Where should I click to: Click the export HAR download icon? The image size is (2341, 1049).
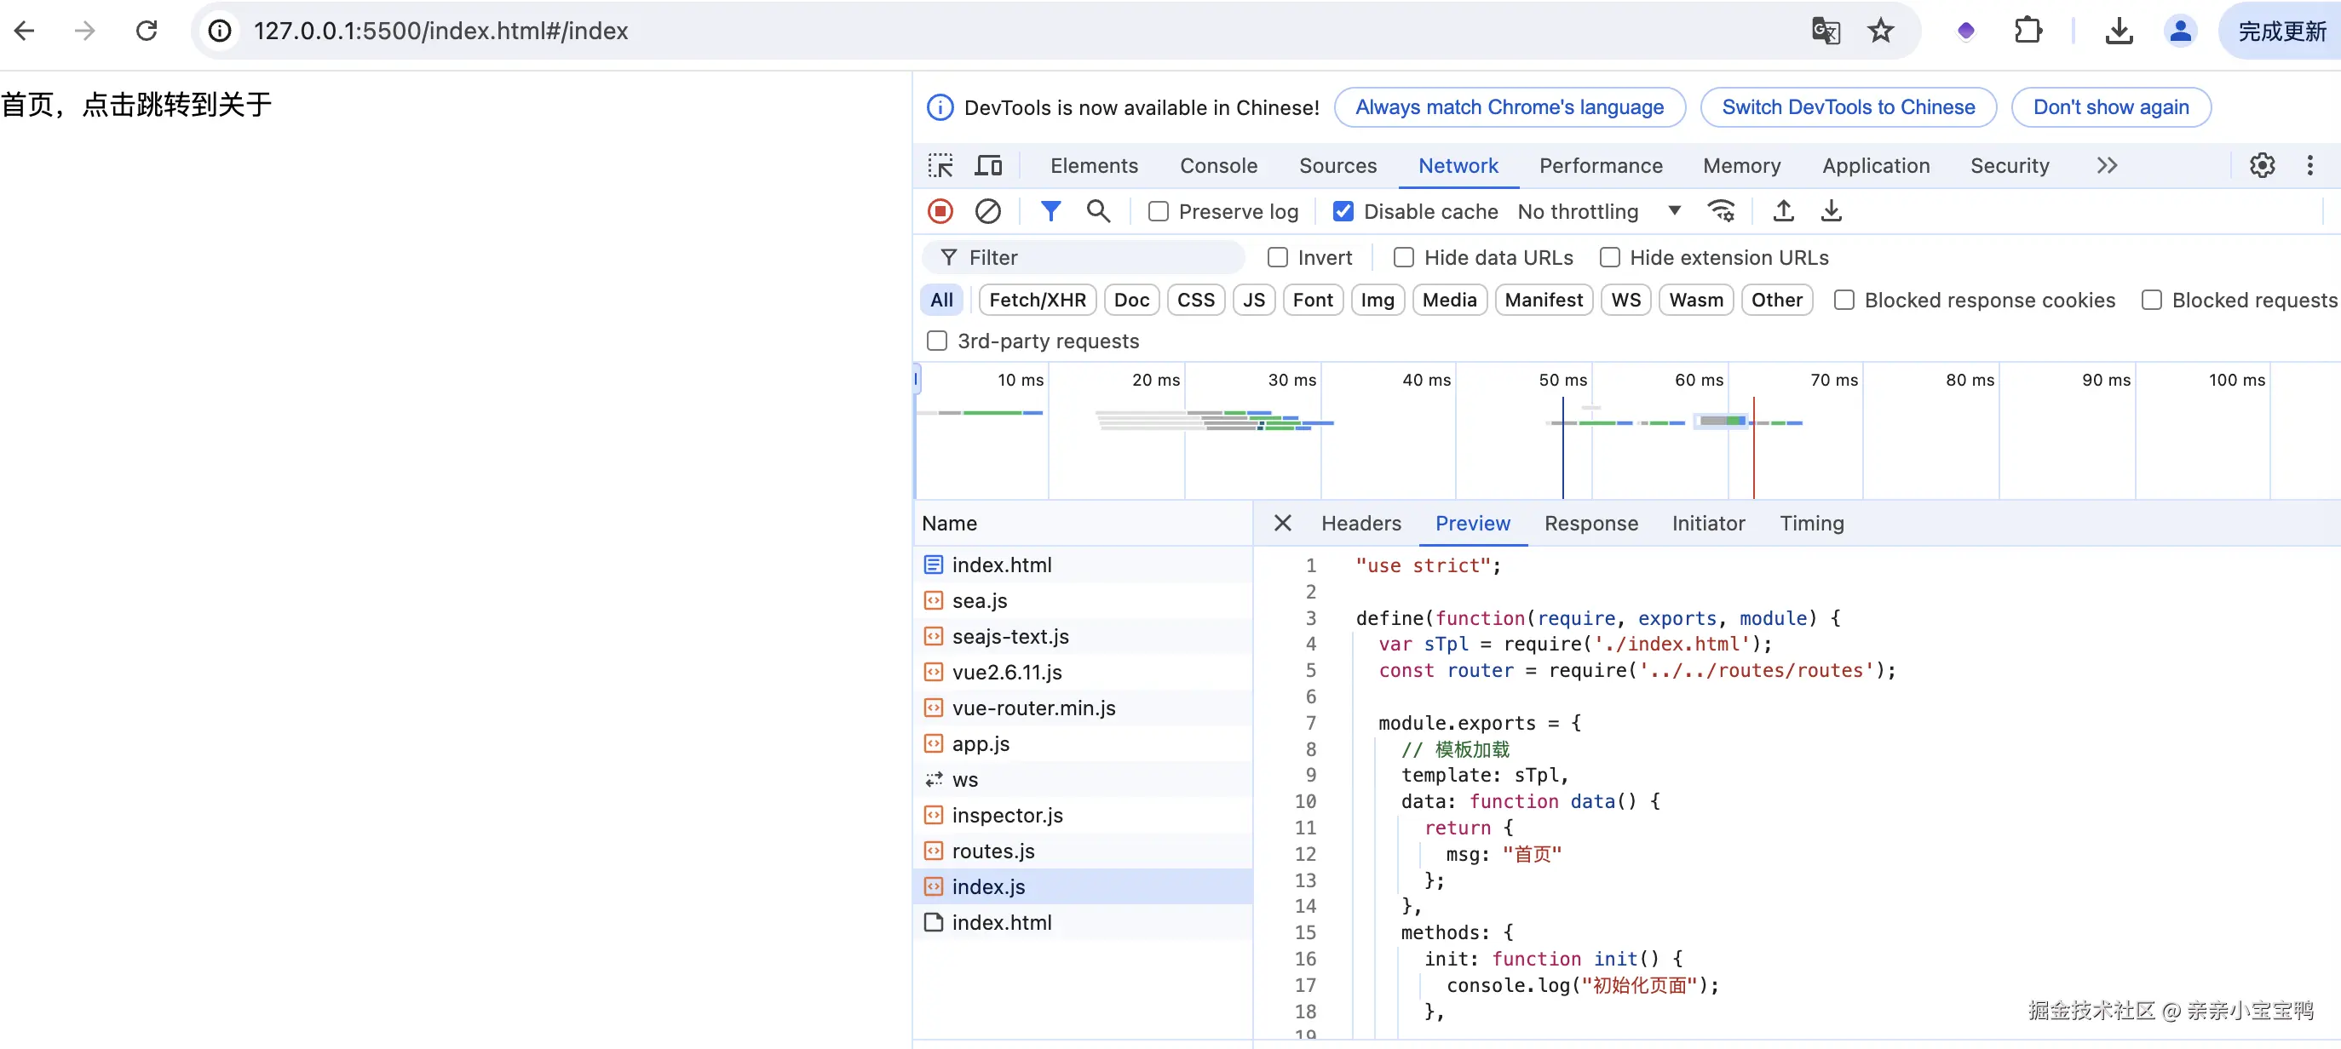point(1832,212)
